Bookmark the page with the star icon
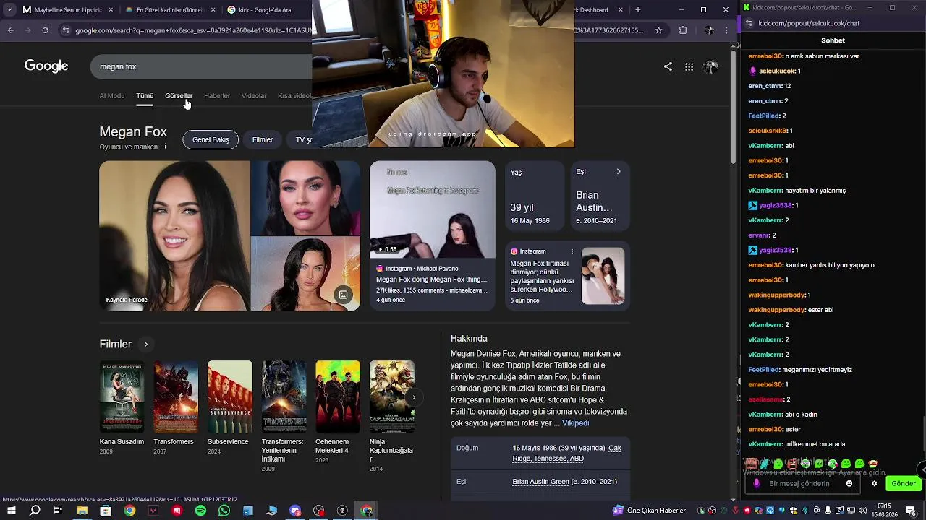Image resolution: width=926 pixels, height=520 pixels. [x=658, y=30]
